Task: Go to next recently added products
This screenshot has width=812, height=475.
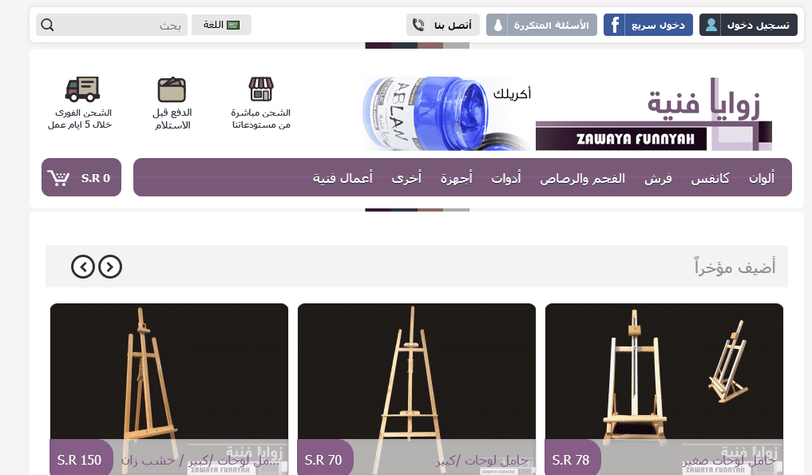Action: pos(110,267)
